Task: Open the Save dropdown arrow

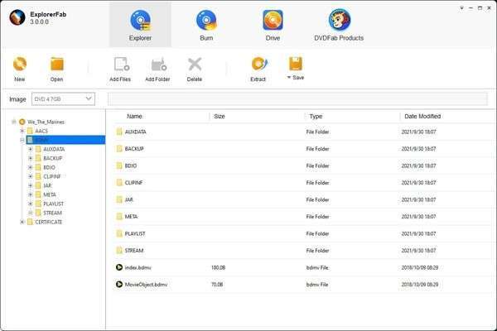Action: [x=289, y=77]
